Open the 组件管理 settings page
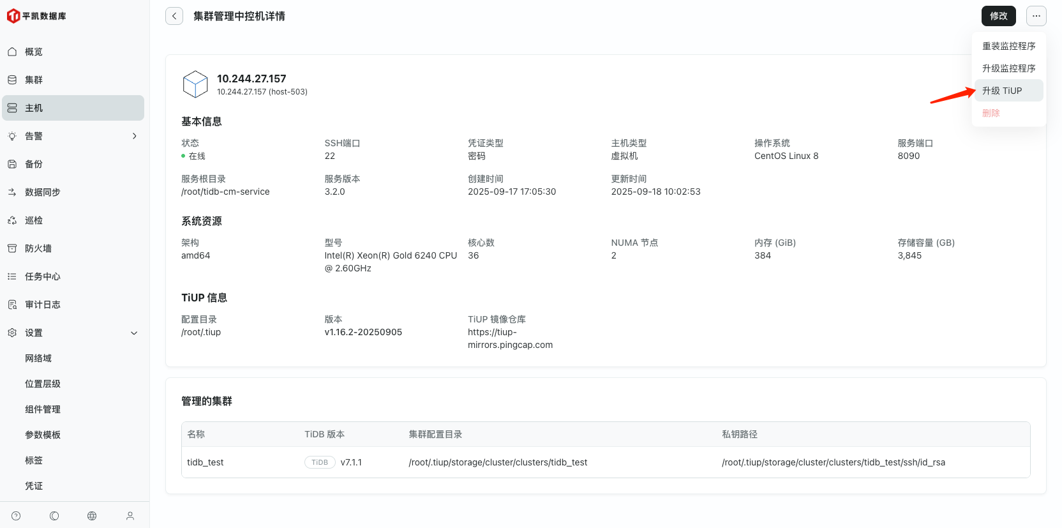Screen dimensions: 1062x528 [43, 409]
